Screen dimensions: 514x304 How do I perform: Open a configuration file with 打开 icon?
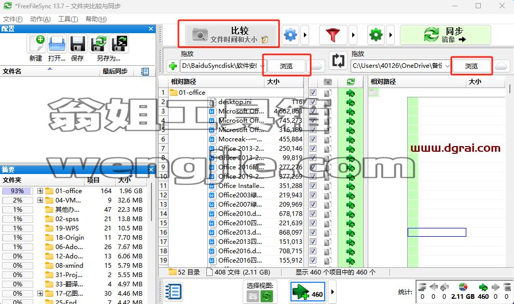(57, 44)
